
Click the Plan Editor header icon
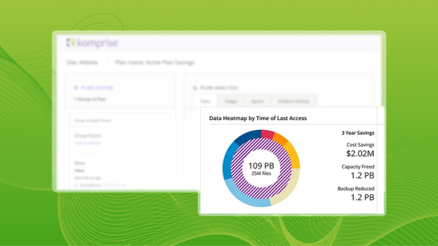tap(75, 87)
